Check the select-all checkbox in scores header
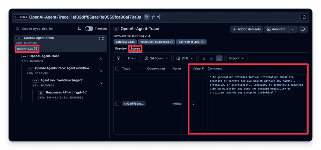Screen dimensions: 321x150 117,69
